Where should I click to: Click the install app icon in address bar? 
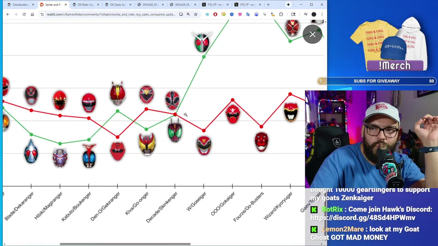[181, 14]
